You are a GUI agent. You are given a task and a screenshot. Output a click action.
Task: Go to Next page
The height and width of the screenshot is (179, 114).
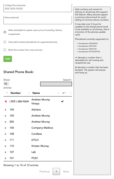click(66, 171)
